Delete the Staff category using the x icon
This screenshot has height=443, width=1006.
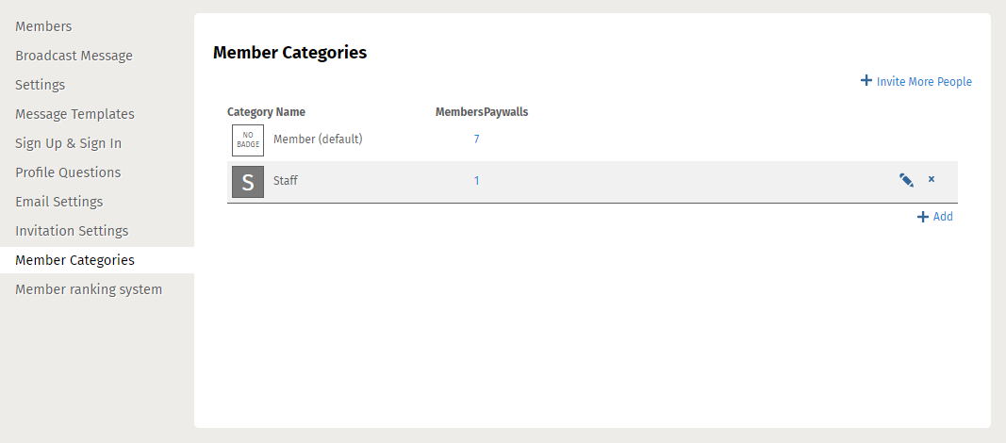(931, 179)
